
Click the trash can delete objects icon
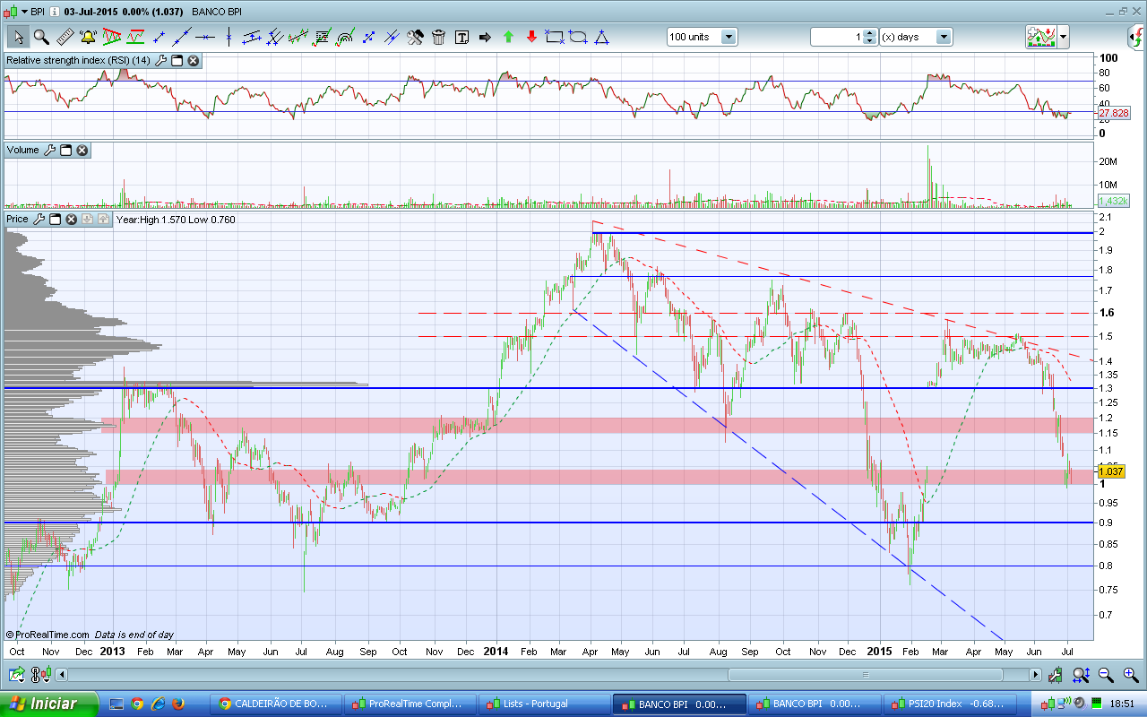coord(438,37)
